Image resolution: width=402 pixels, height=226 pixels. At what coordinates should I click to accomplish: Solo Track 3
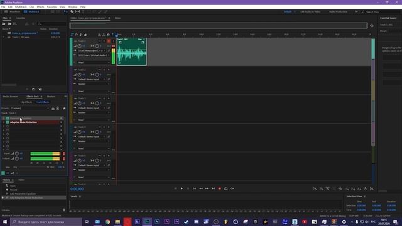pos(104,99)
